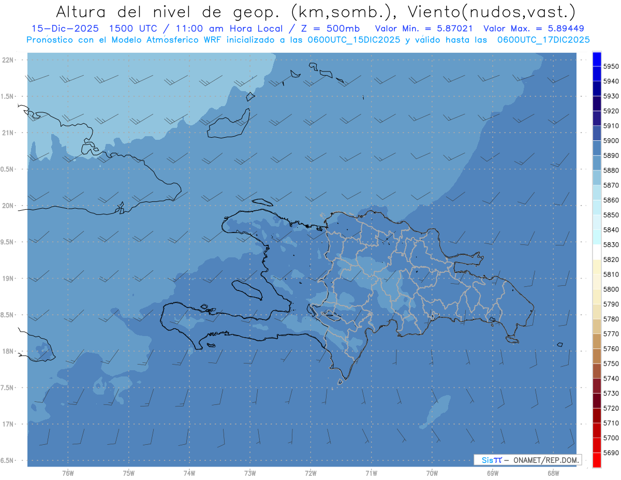Pick the tan swatch between 5770 and 5760

pyautogui.click(x=597, y=341)
